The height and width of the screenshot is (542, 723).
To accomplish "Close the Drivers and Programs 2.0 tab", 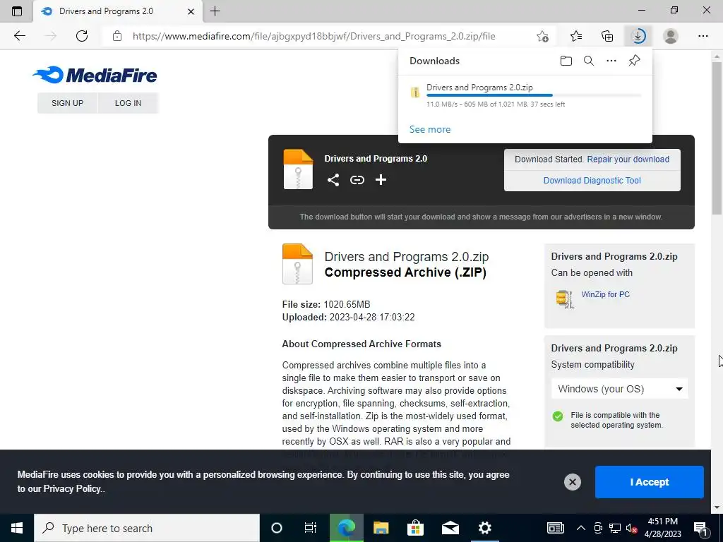I will pos(191,11).
